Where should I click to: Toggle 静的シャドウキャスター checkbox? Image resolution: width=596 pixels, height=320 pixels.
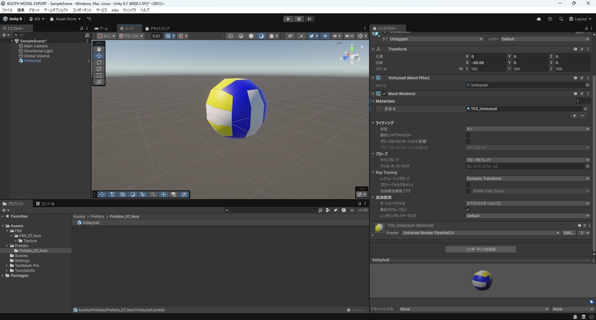pos(468,135)
